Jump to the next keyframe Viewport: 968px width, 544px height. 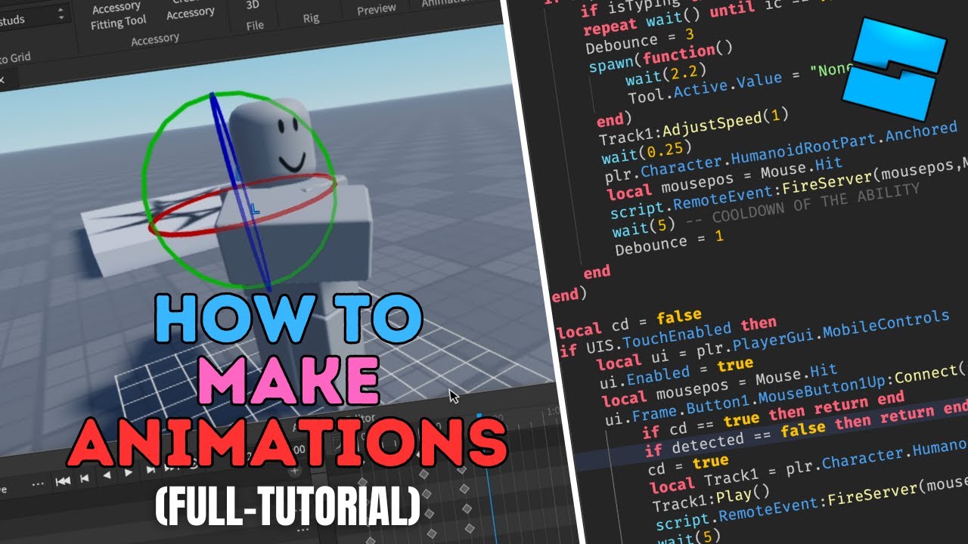[150, 471]
